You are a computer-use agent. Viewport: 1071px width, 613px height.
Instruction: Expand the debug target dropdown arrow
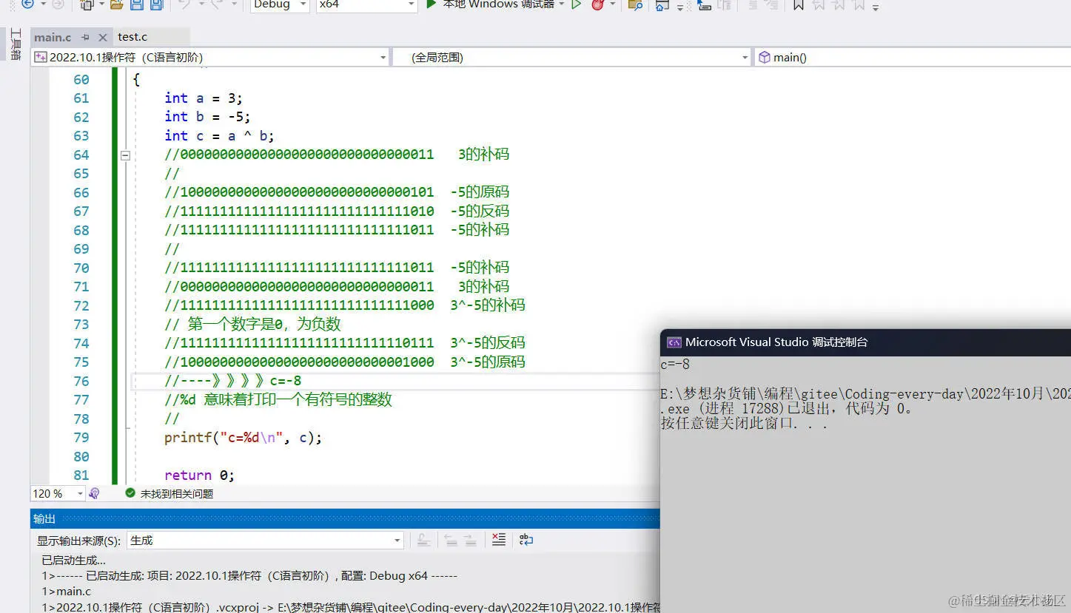pos(561,4)
